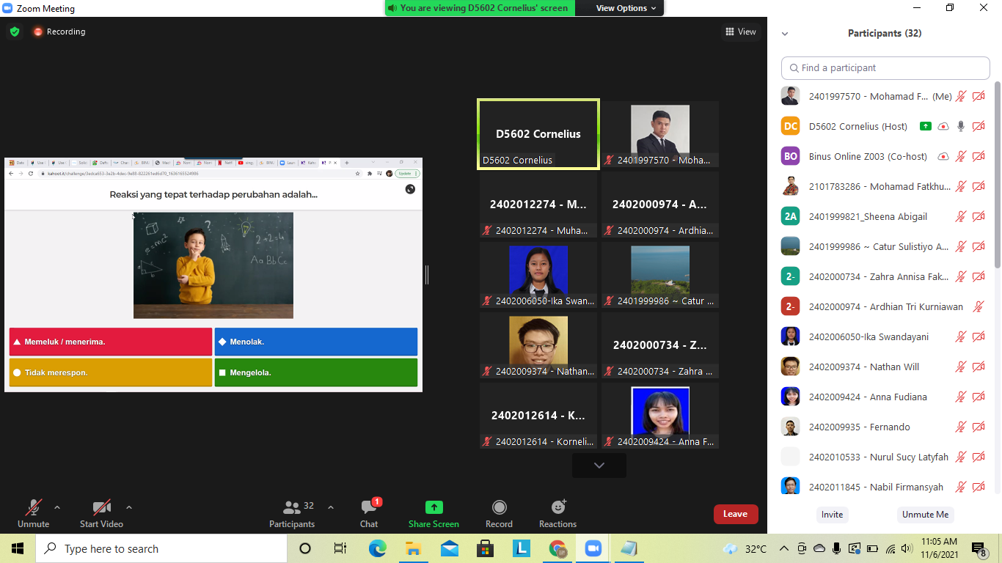Click the green Share Screen icon
Image resolution: width=1002 pixels, height=563 pixels.
tap(434, 507)
